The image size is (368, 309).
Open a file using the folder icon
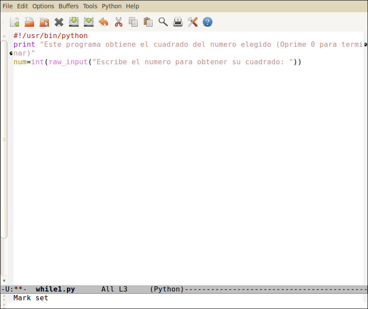29,22
